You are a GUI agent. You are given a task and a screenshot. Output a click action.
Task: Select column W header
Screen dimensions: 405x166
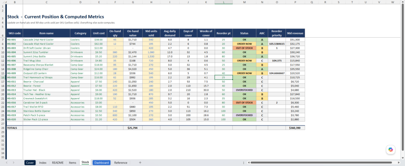click(x=392, y=2)
